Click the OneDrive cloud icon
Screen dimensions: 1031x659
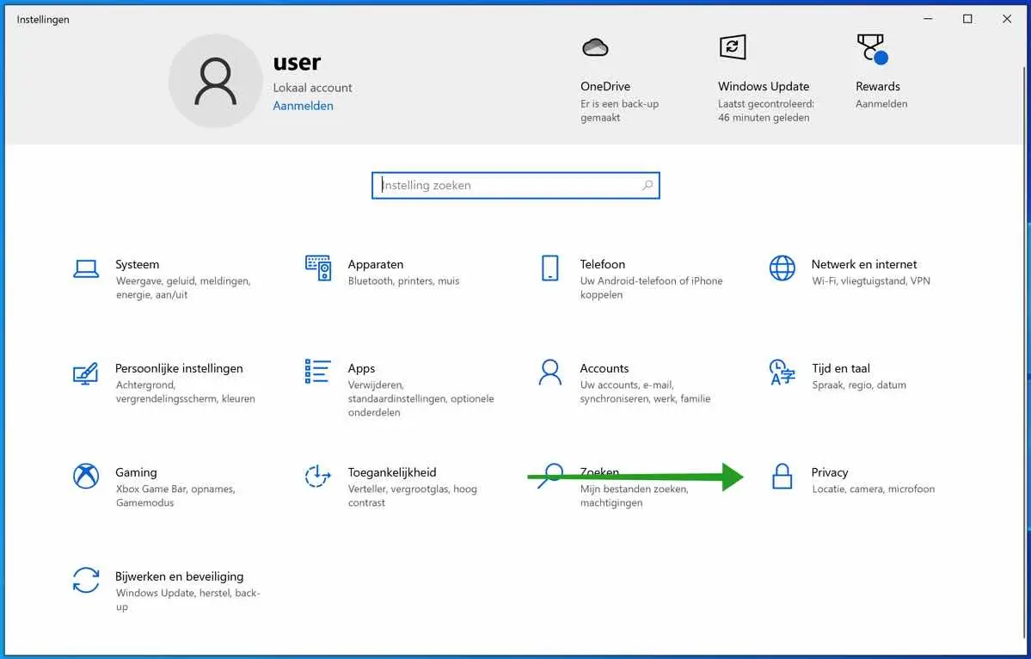[595, 47]
